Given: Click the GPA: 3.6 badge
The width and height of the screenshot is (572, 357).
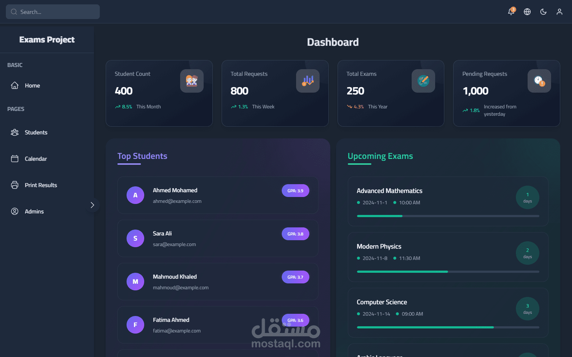Looking at the screenshot, I should tap(295, 320).
